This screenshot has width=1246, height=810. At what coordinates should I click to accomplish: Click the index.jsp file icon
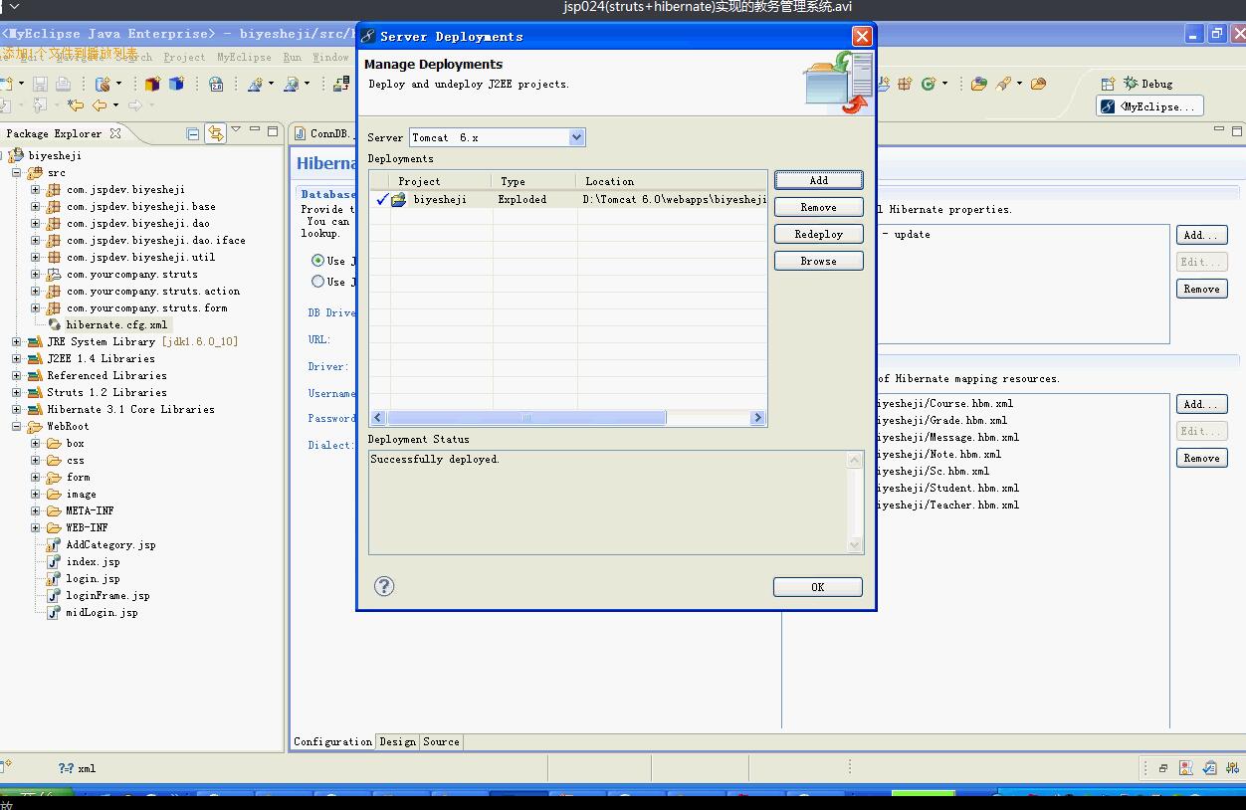(54, 561)
